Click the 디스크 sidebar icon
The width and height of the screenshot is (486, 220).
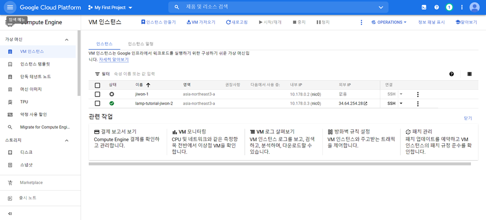10,152
